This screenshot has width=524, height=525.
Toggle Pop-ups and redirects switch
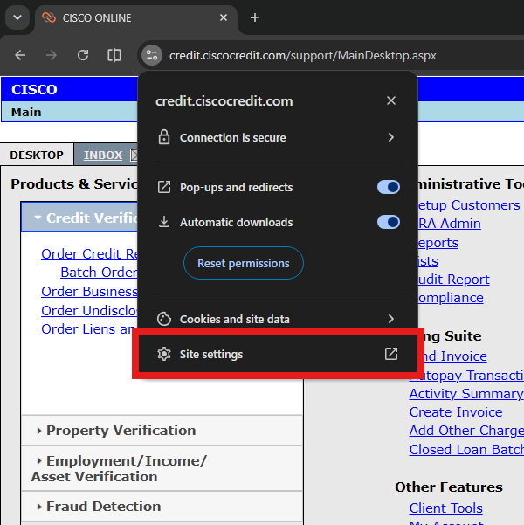(388, 187)
